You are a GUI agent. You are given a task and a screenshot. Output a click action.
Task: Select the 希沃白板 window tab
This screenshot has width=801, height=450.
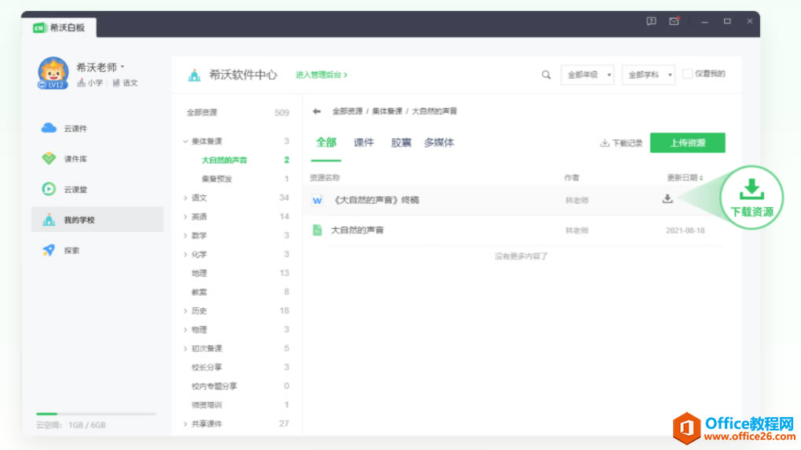tap(59, 27)
